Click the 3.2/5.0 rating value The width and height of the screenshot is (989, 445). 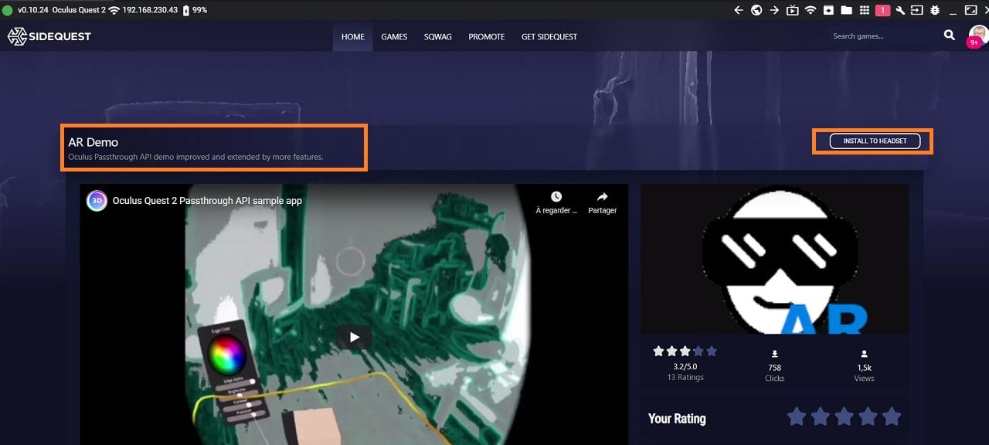[x=685, y=367]
